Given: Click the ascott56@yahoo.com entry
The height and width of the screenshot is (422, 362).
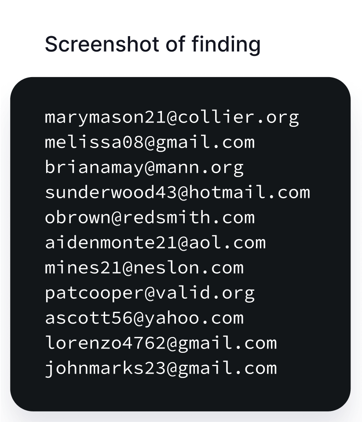Looking at the screenshot, I should pyautogui.click(x=144, y=318).
